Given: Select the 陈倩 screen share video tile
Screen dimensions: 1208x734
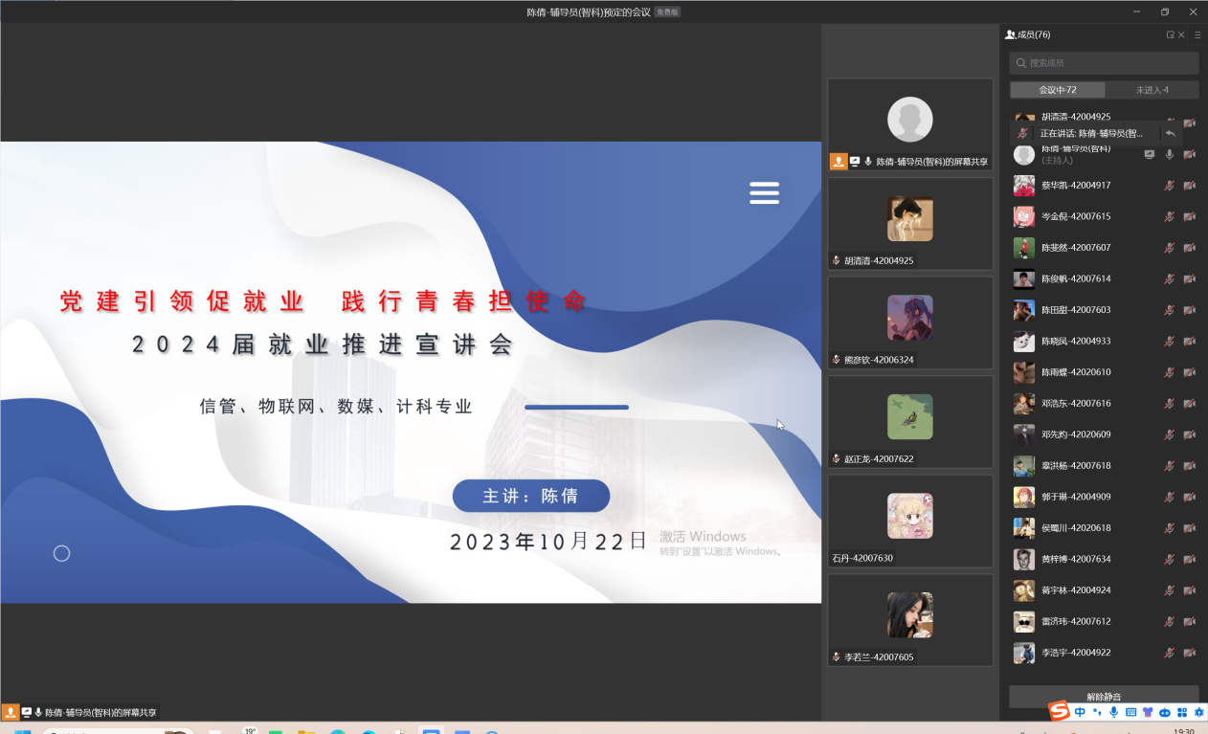Looking at the screenshot, I should (x=910, y=124).
